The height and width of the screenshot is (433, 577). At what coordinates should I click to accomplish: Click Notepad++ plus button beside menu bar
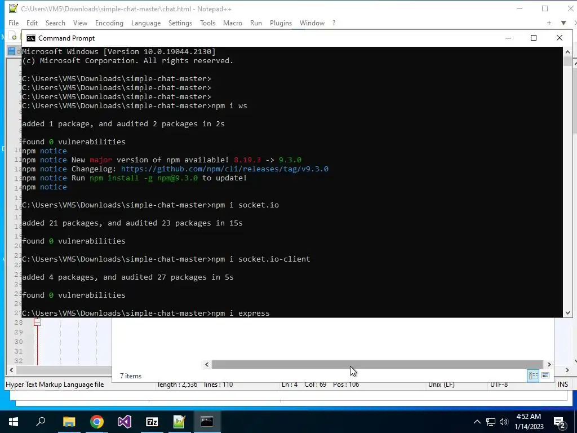click(549, 23)
